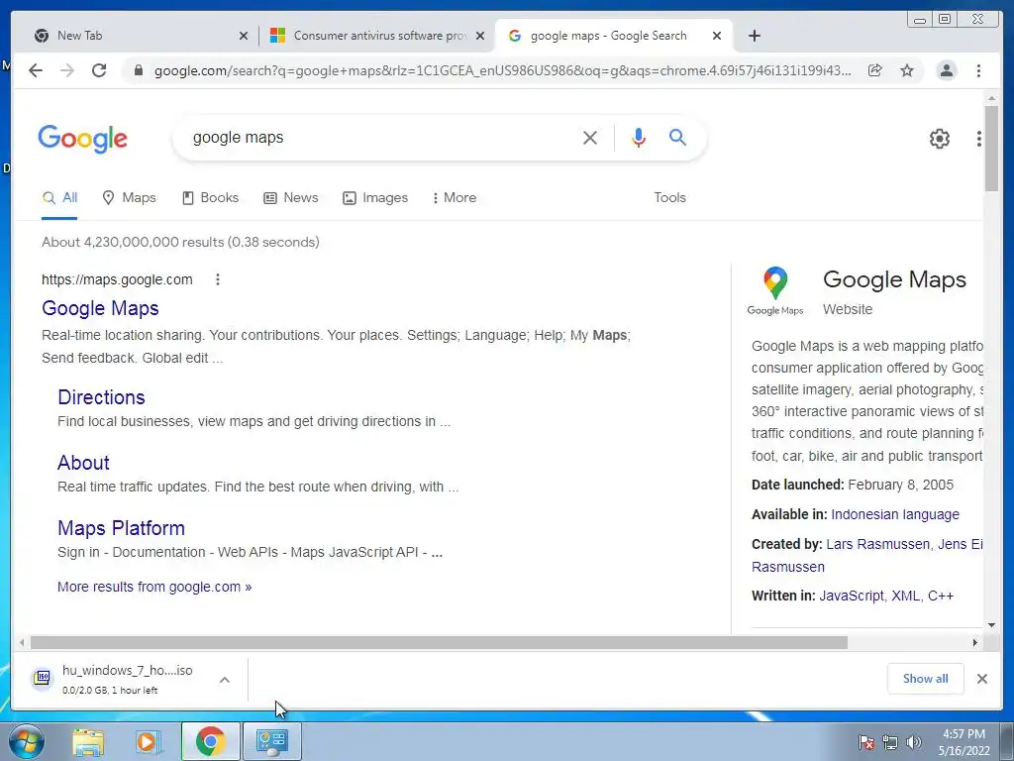Bookmark this page with star icon
This screenshot has height=761, width=1014.
tap(907, 70)
